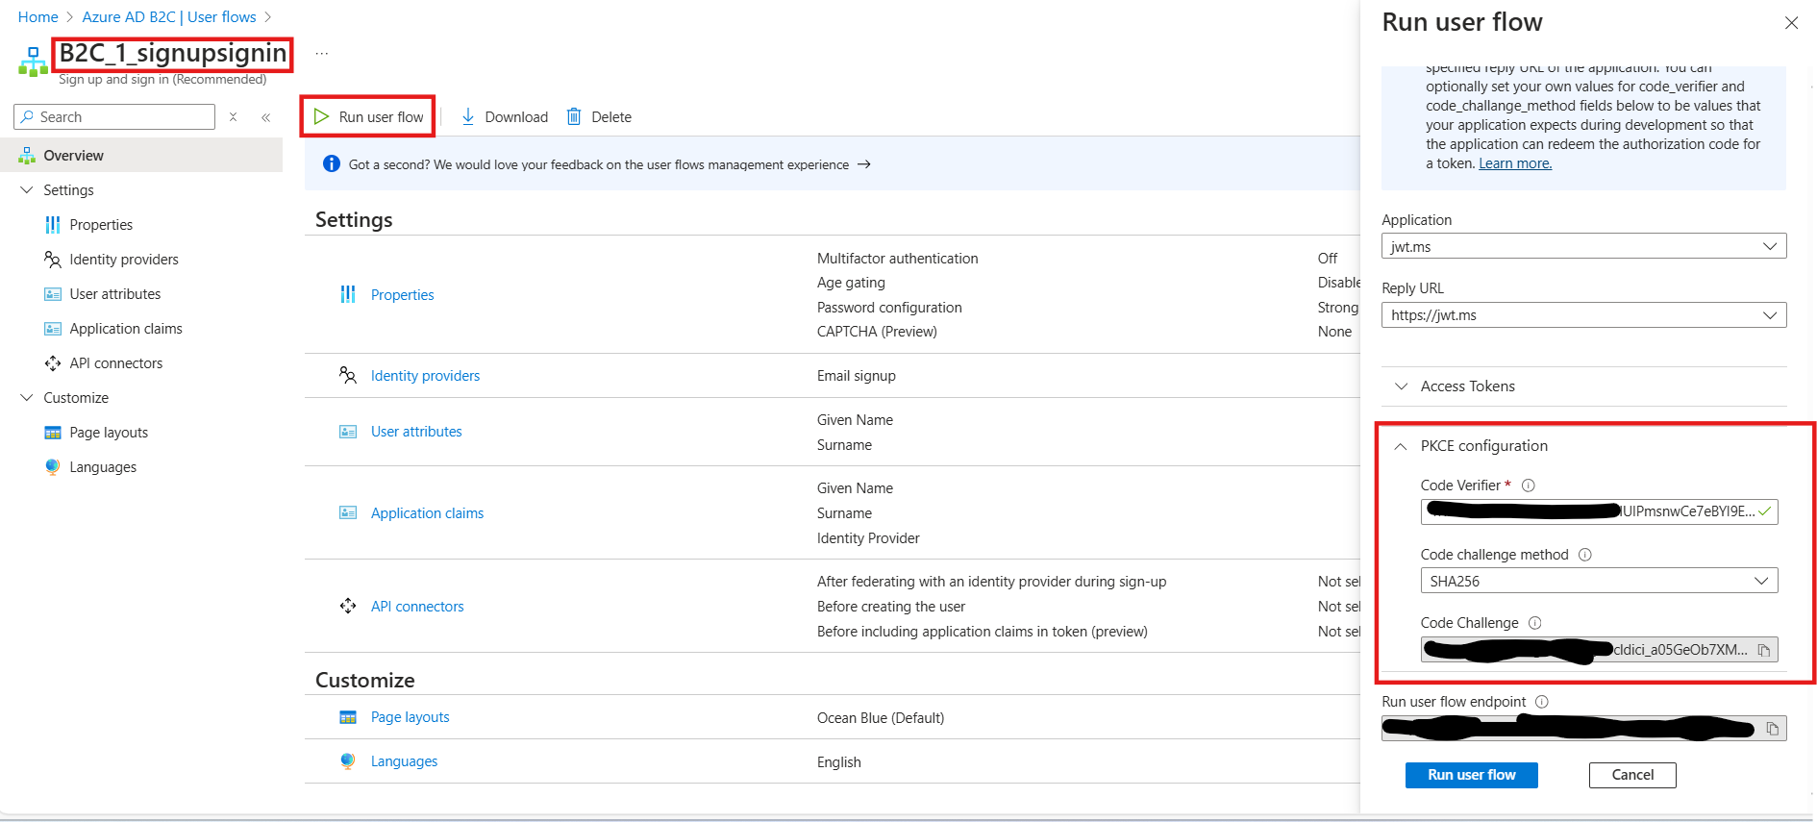Open the Application claims link in Settings list

coord(427,513)
